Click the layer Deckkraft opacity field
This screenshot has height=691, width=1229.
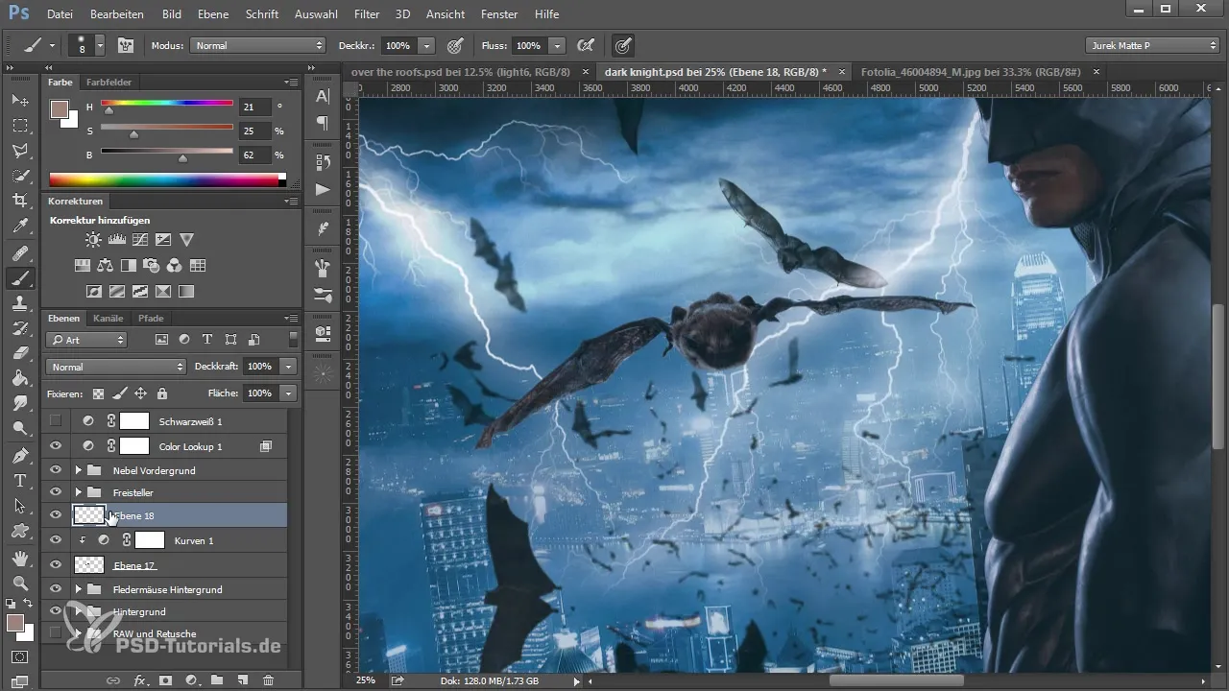coord(258,367)
